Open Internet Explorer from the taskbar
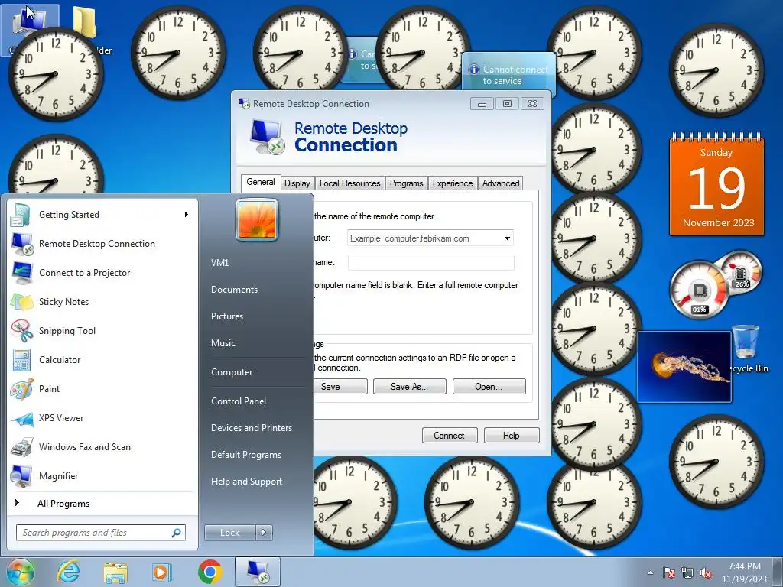Viewport: 783px width, 587px height. tap(68, 572)
